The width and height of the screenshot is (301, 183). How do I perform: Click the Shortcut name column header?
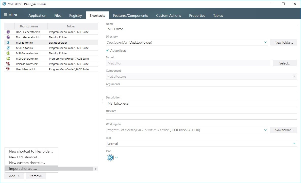[31, 26]
